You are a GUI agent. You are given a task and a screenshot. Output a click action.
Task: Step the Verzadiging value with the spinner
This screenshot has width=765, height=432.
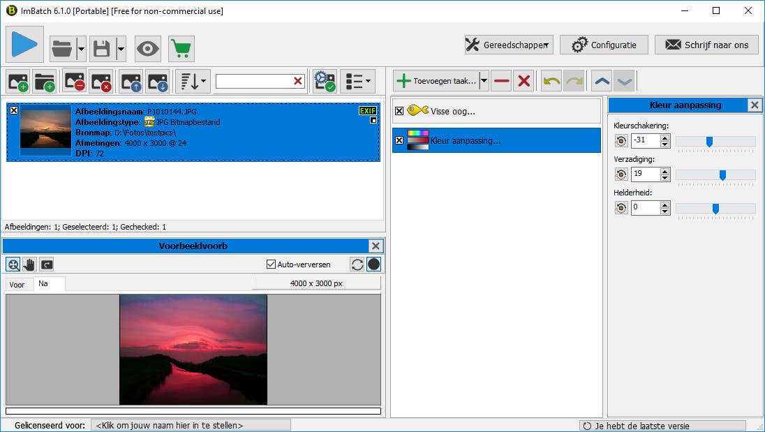point(665,174)
